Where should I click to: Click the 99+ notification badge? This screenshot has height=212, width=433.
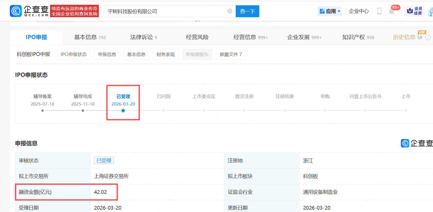pos(395,7)
